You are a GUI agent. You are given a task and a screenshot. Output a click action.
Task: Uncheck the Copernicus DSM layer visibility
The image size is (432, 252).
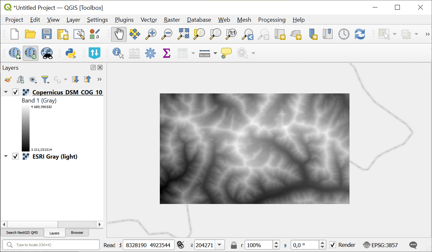tap(15, 92)
